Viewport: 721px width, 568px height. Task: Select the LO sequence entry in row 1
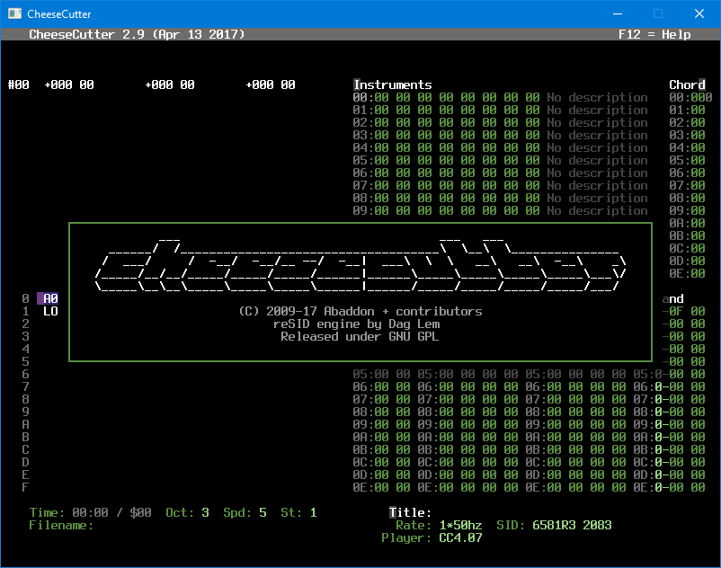(50, 312)
